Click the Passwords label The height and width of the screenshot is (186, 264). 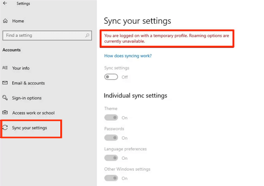[x=114, y=129]
